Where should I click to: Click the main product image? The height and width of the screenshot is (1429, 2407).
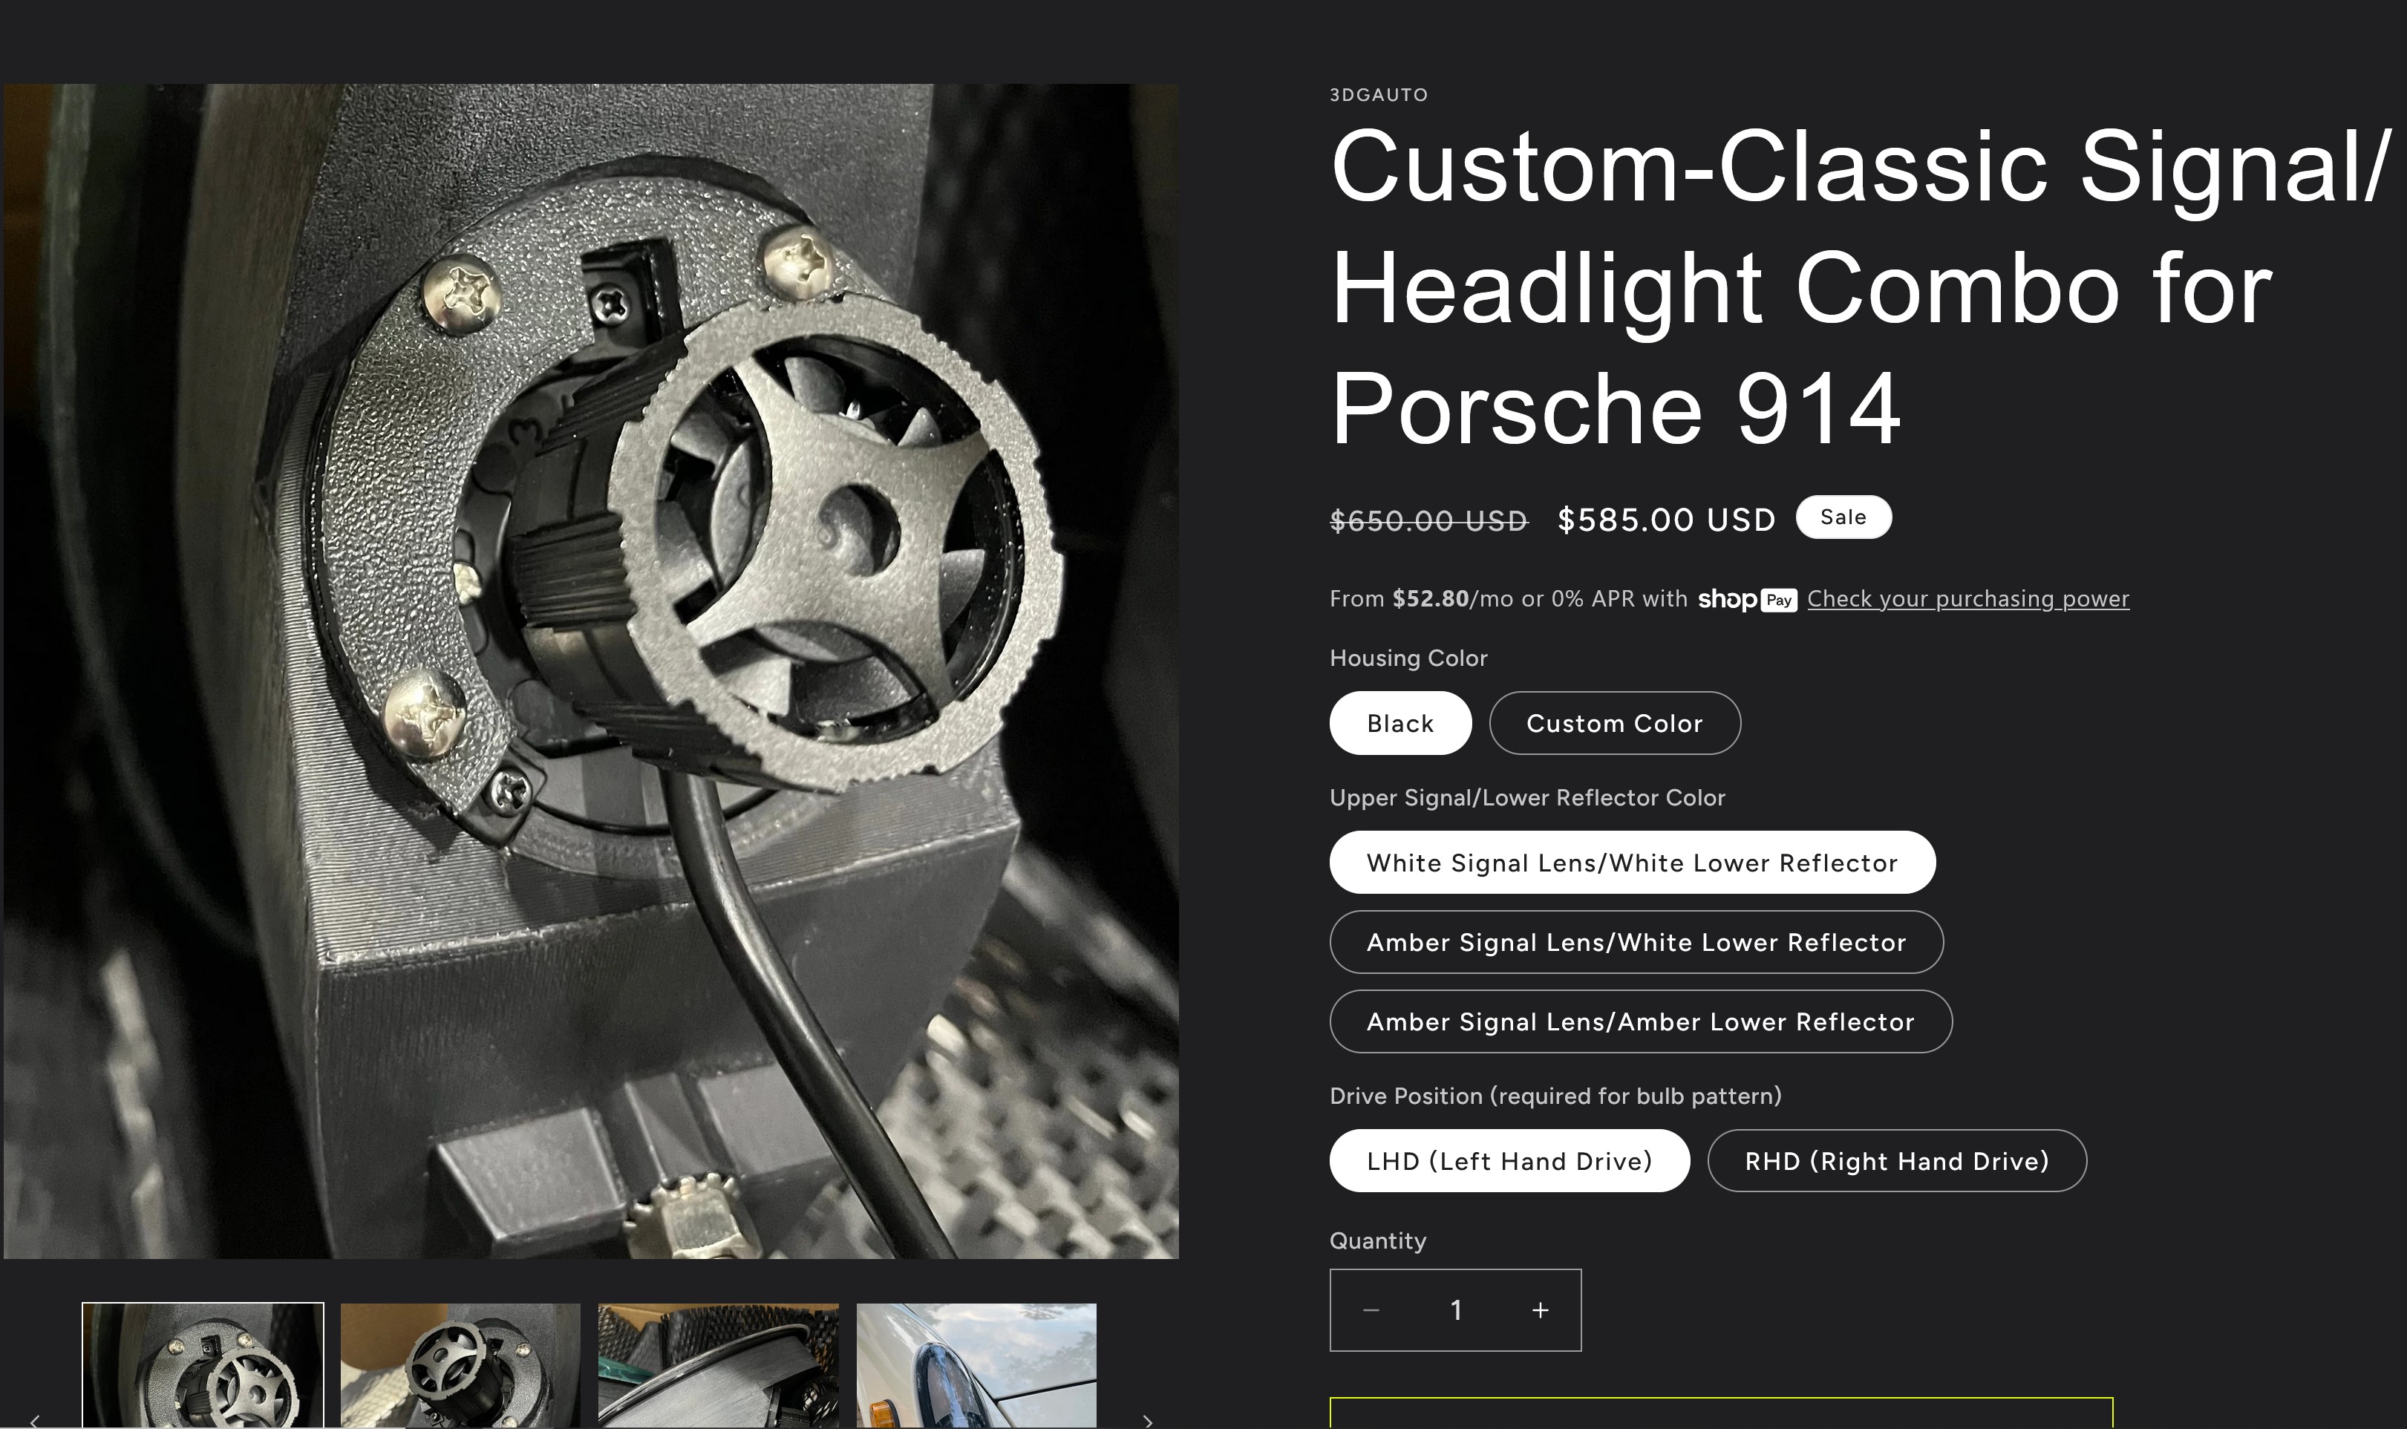click(591, 671)
